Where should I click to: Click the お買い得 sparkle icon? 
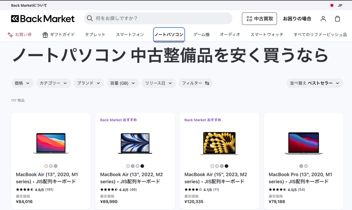pos(10,35)
